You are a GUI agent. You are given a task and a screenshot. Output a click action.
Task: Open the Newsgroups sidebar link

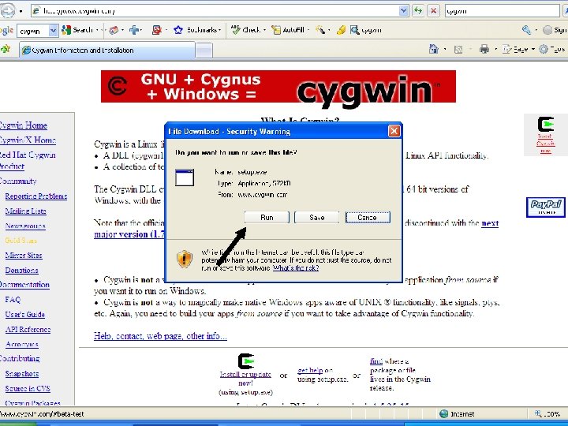pos(25,226)
